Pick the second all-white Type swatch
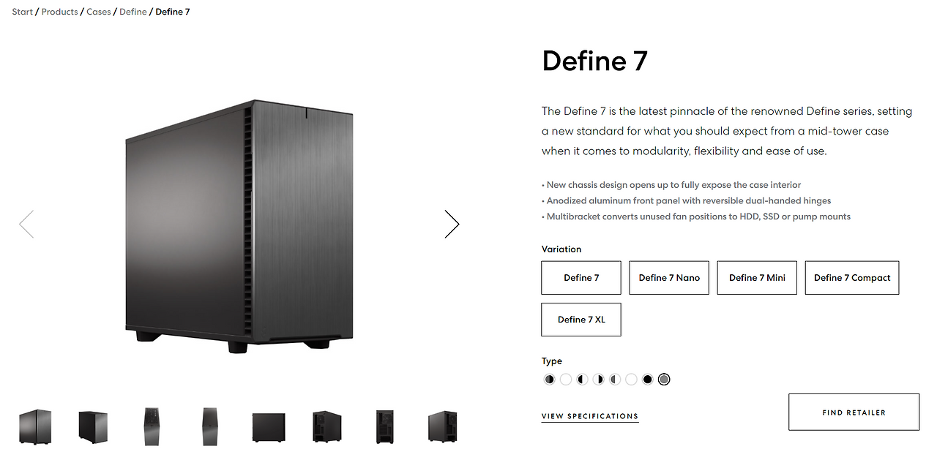The width and height of the screenshot is (937, 460). [632, 380]
